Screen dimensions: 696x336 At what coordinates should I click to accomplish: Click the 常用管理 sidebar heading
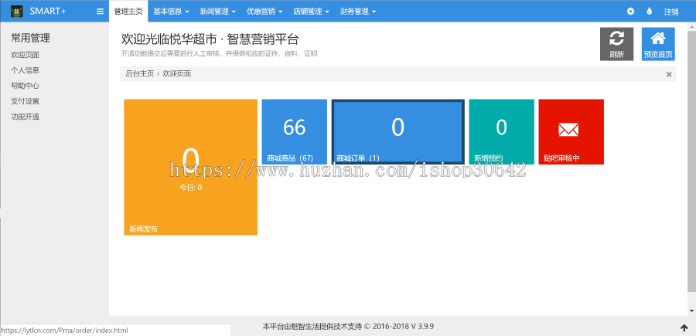click(x=31, y=38)
